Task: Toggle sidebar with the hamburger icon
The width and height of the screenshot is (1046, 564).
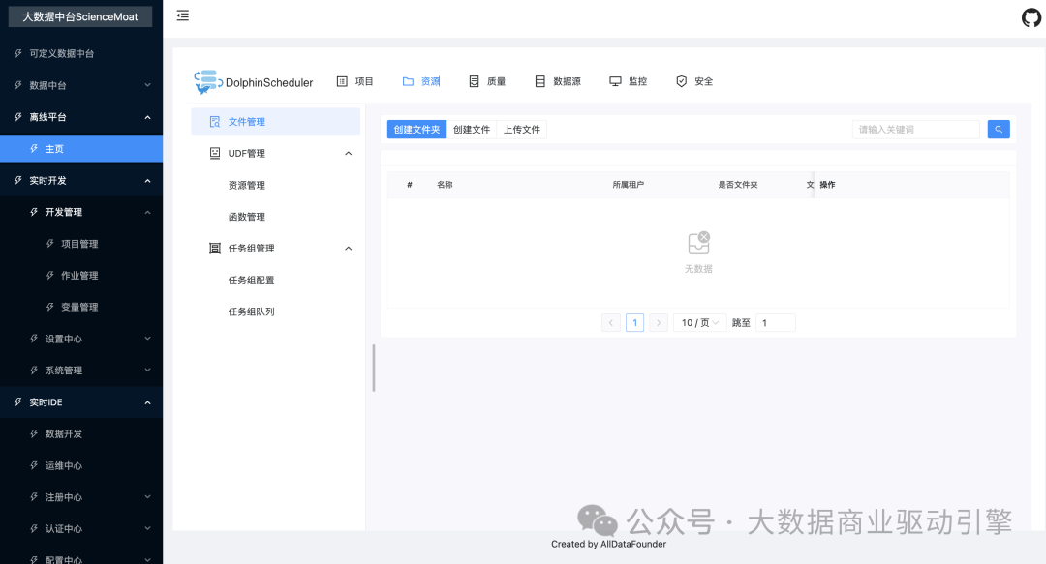Action: (x=183, y=15)
